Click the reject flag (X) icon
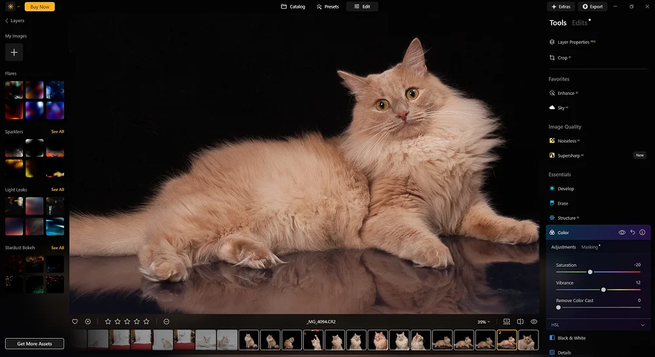Screen dimensions: 655x357 tap(88, 322)
